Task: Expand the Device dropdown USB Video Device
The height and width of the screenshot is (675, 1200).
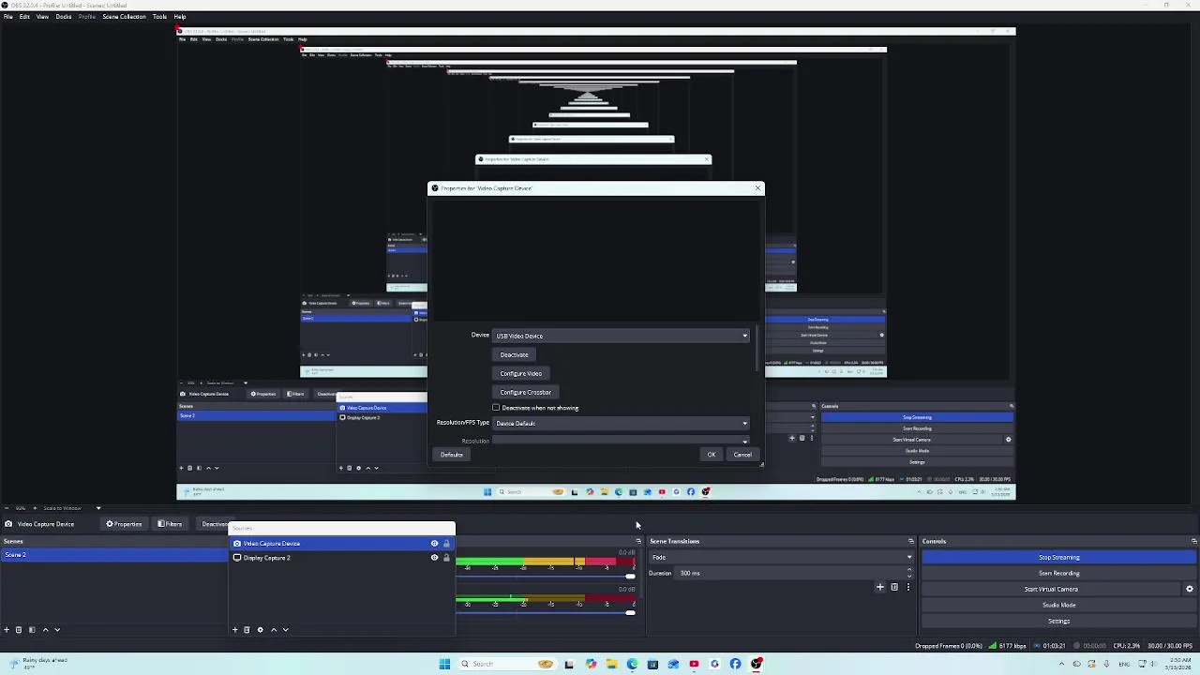Action: [622, 336]
